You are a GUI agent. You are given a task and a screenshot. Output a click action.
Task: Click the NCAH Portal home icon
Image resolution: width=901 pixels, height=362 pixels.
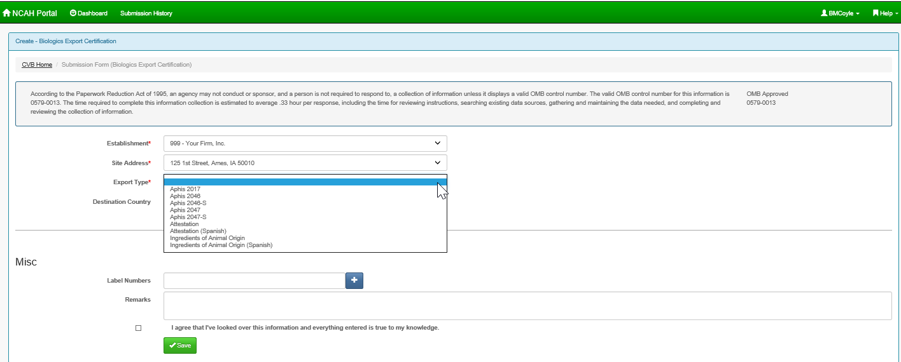coord(7,13)
